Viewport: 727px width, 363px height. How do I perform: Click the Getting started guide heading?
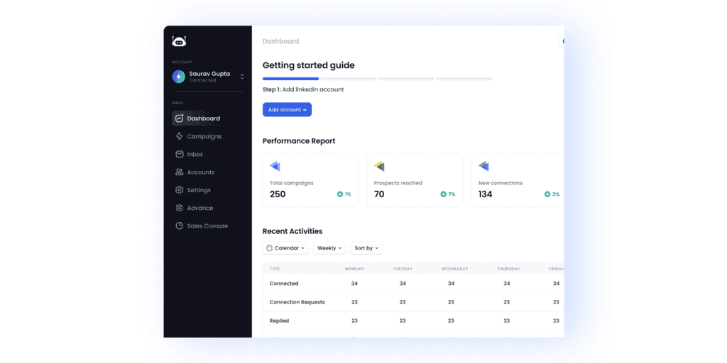(x=308, y=65)
